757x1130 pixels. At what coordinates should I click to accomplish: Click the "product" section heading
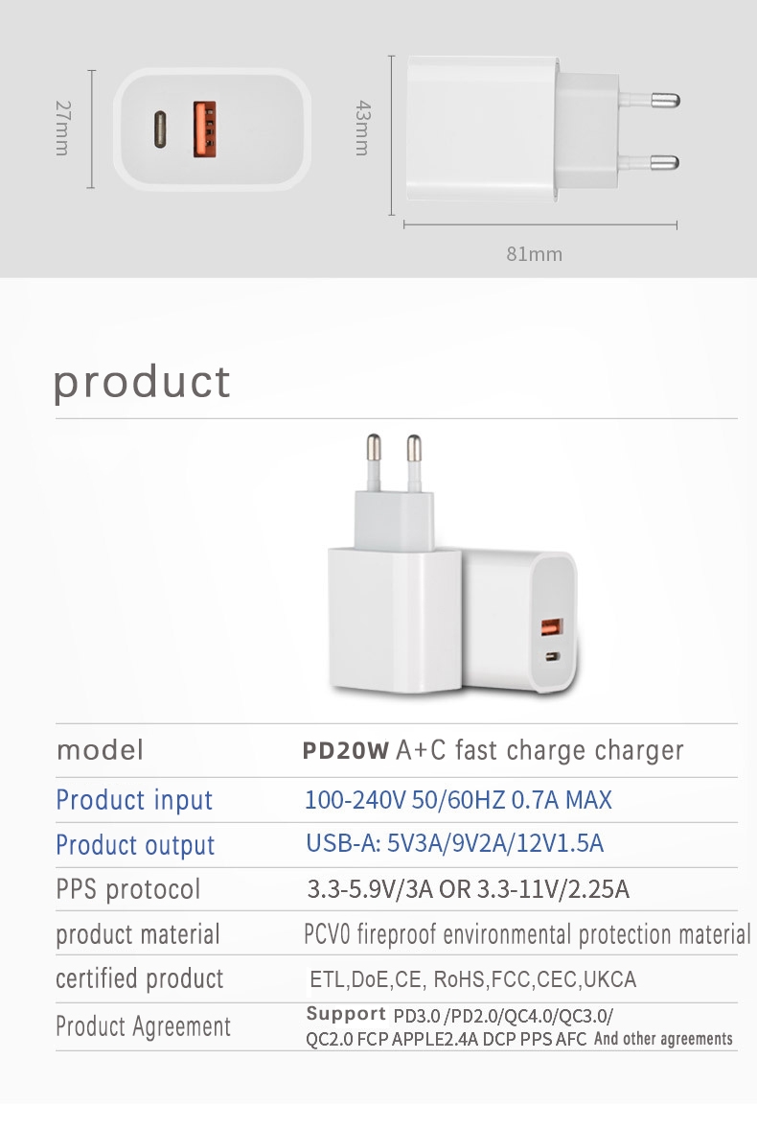(142, 381)
